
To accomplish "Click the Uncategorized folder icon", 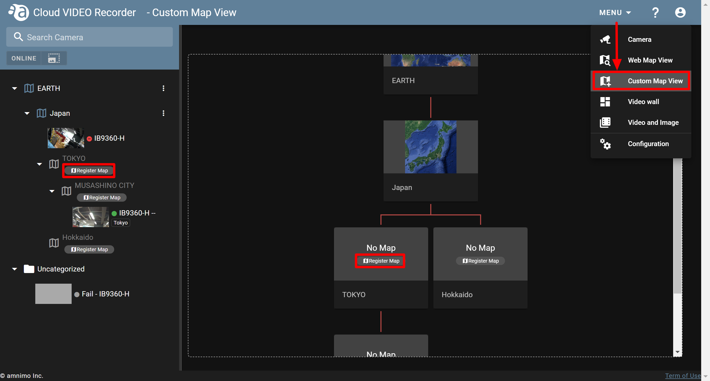I will click(29, 269).
